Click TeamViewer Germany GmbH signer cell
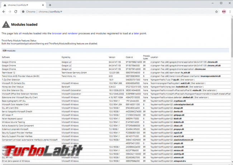This screenshot has width=233, height=165. click(x=74, y=73)
